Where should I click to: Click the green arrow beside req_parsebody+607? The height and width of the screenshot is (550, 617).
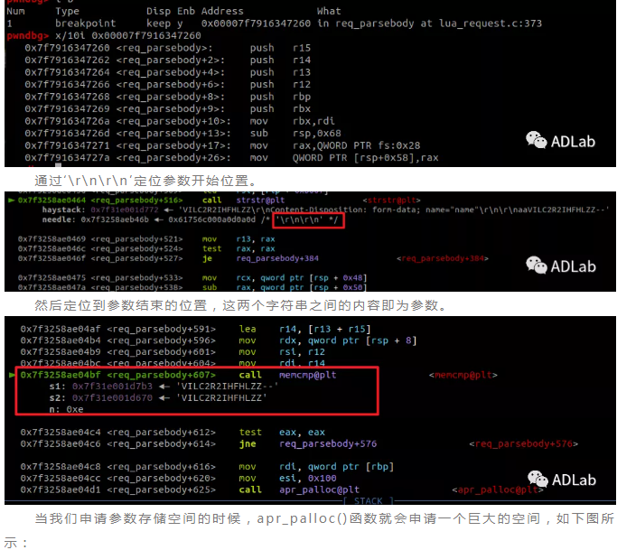pos(11,374)
